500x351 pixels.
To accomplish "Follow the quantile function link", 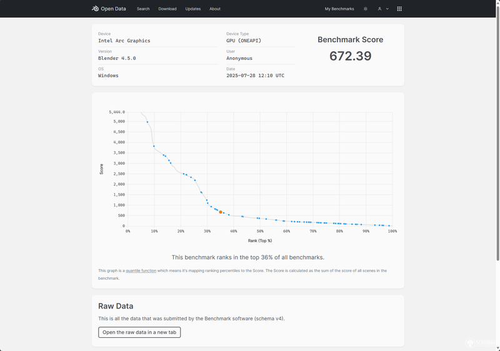I will (141, 270).
